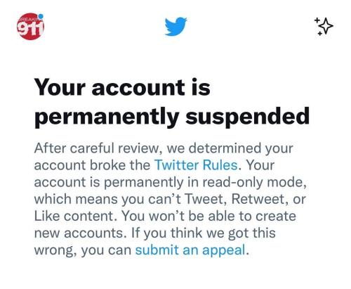The height and width of the screenshot is (289, 351).
Task: Click the word "Tweet," in the notice
Action: pyautogui.click(x=206, y=199)
